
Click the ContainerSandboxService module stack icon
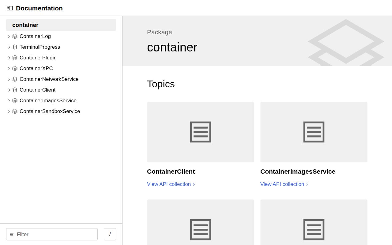click(x=15, y=111)
